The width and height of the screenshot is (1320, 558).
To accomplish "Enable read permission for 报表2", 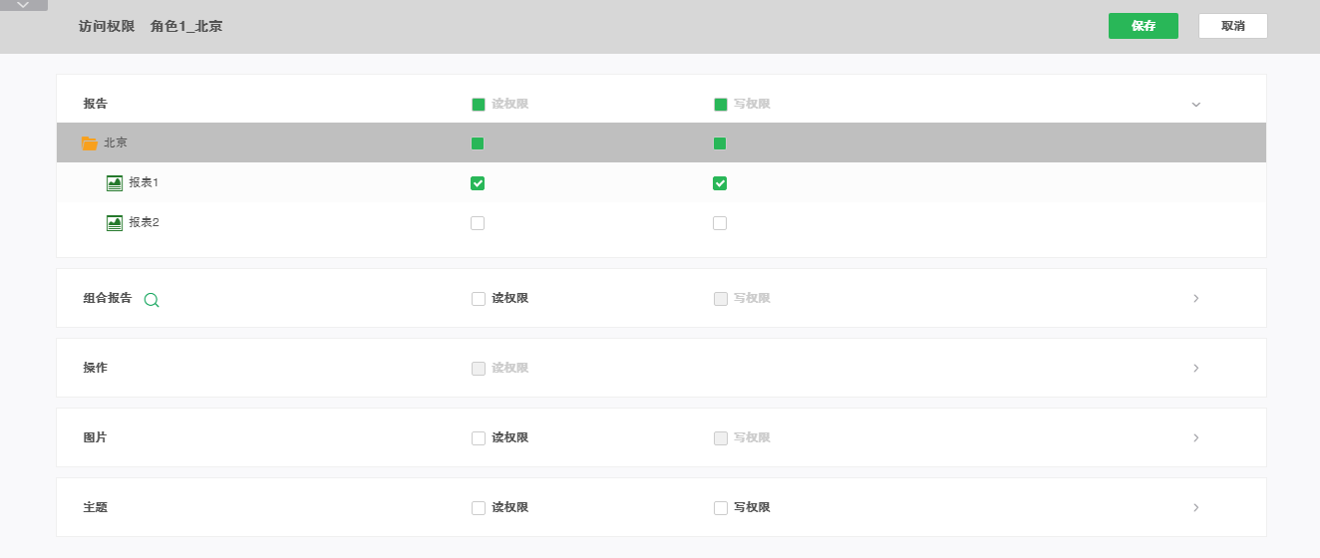I will (x=478, y=223).
